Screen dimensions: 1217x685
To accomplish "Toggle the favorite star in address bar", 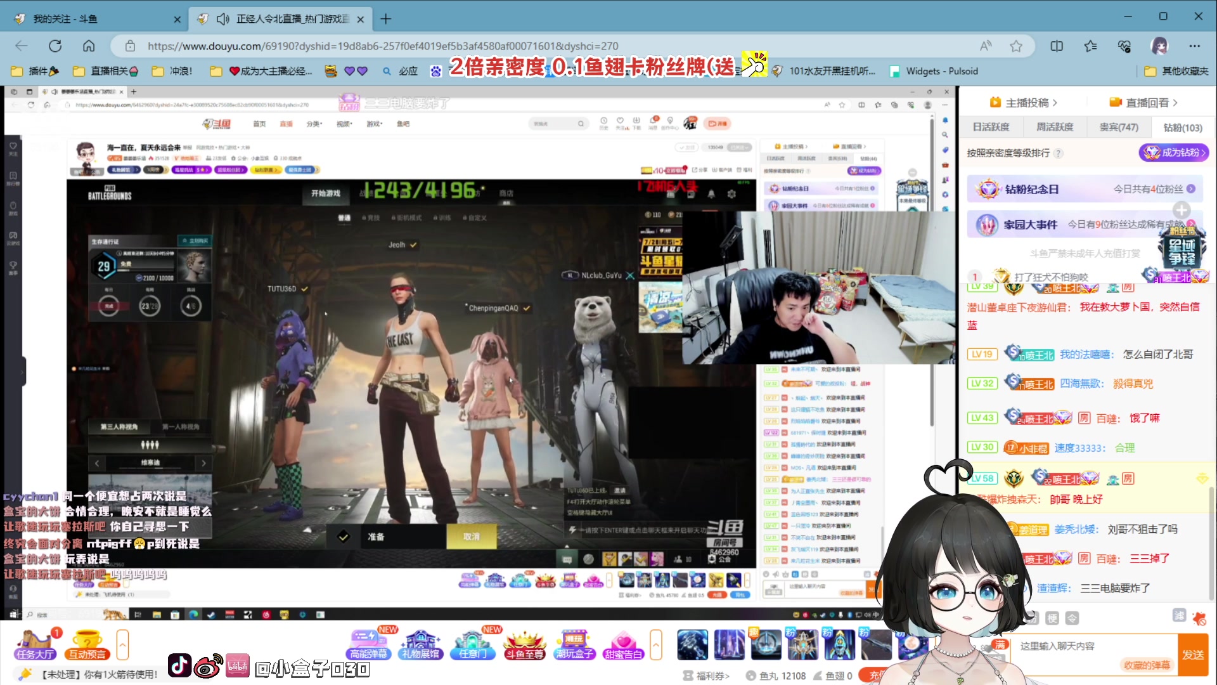I will point(1016,46).
